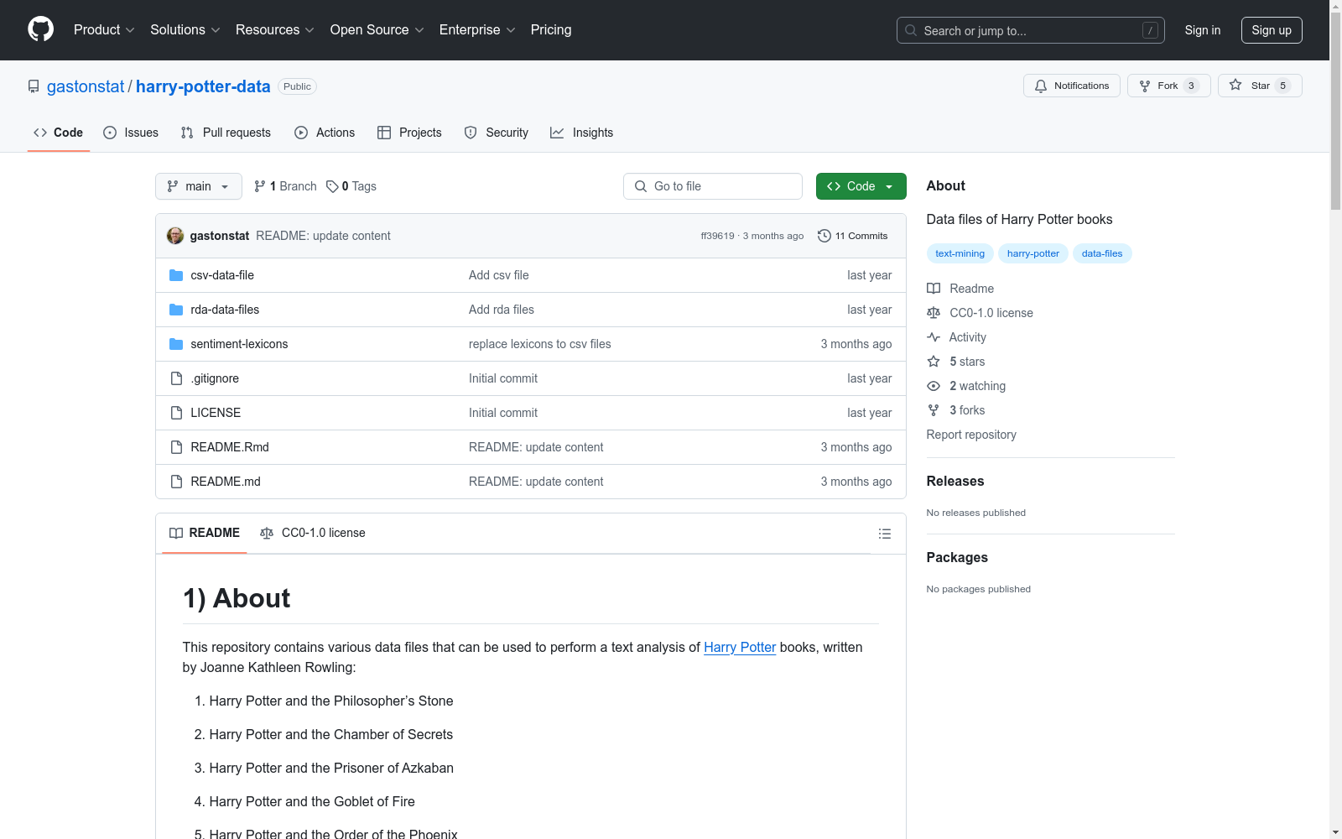Open the Initial commit link for LICENSE
The image size is (1342, 839).
click(x=503, y=413)
